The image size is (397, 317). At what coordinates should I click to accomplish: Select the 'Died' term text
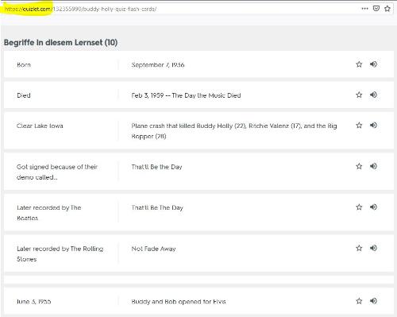click(x=24, y=95)
